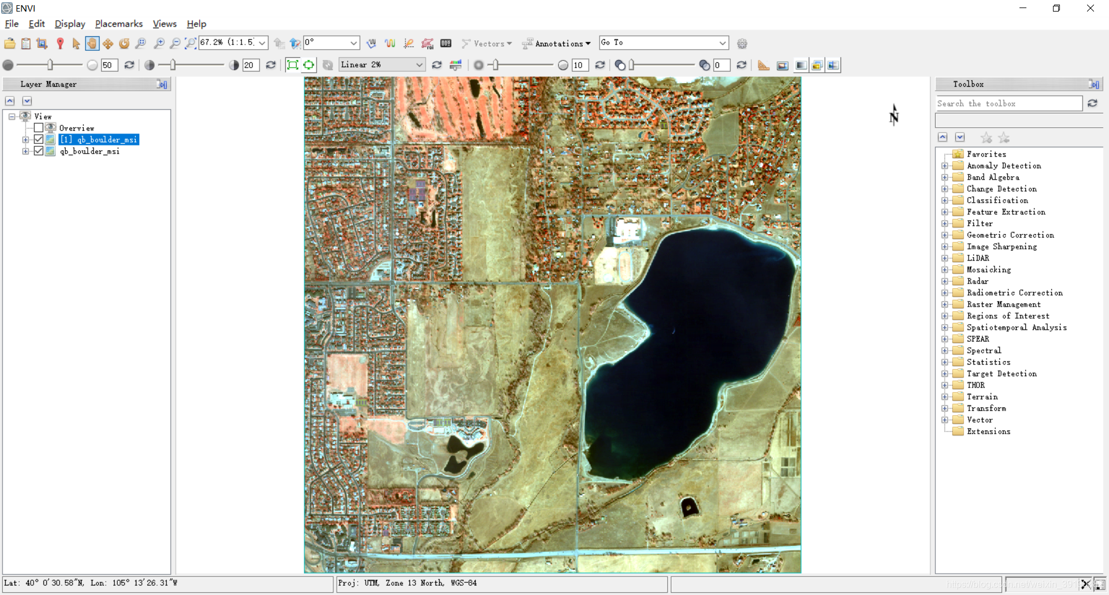
Task: Open the Spectral Profile tool icon
Action: [x=390, y=43]
